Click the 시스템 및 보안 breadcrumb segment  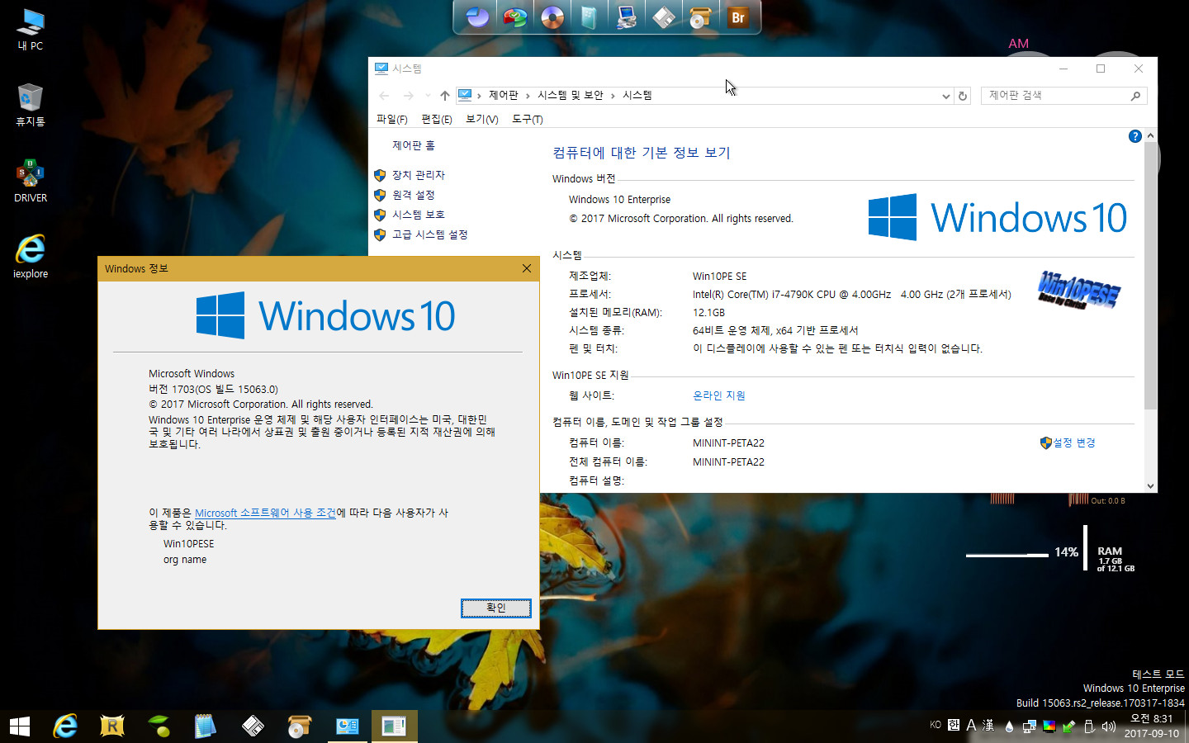point(571,96)
